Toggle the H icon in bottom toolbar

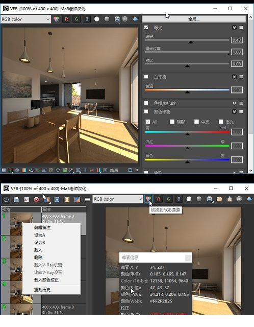(85, 170)
